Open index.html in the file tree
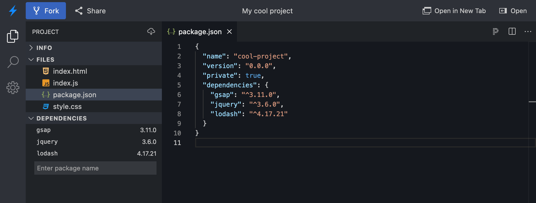The width and height of the screenshot is (536, 203). click(x=70, y=71)
